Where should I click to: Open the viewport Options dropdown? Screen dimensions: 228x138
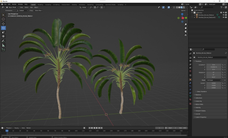tap(184, 11)
